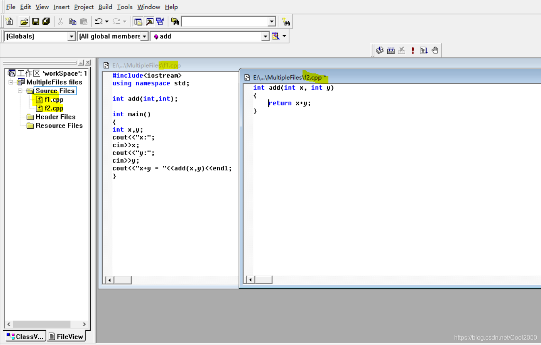
Task: Undo the last edit
Action: click(99, 22)
